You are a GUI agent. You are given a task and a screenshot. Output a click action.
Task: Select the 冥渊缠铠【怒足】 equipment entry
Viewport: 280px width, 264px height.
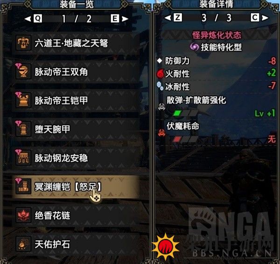(x=76, y=187)
